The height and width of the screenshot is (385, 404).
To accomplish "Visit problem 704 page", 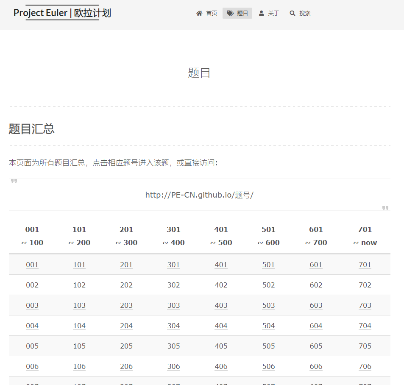I will click(365, 326).
